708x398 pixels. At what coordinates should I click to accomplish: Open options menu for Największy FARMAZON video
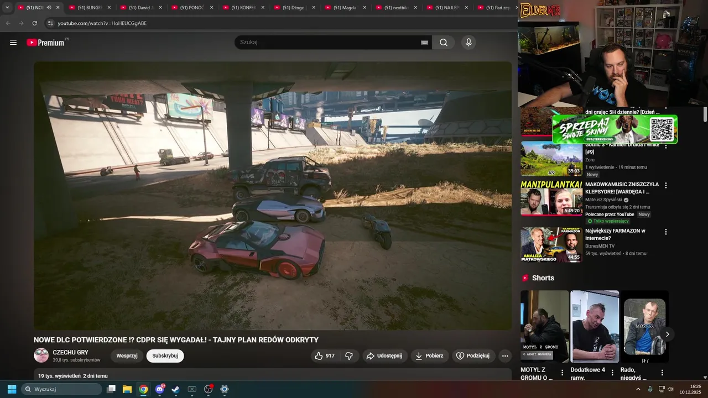point(666,232)
